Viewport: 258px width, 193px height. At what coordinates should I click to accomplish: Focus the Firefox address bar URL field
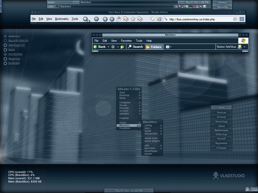pos(200,19)
